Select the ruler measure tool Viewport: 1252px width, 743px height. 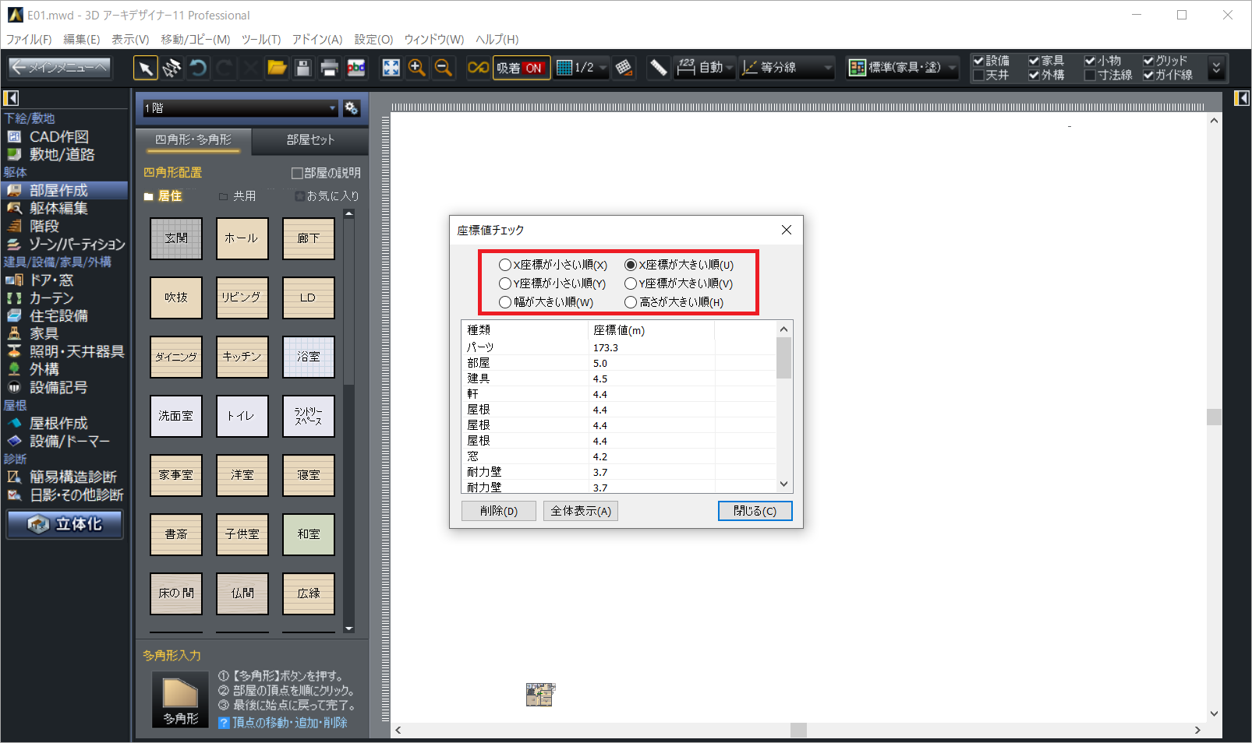[x=658, y=69]
